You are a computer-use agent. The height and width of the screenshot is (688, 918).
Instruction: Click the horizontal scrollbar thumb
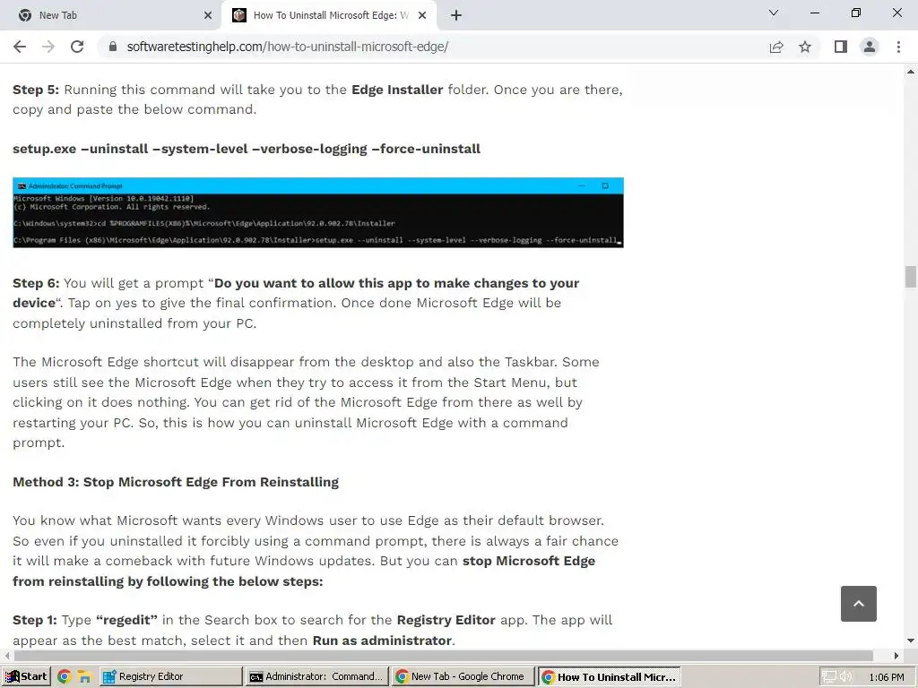(x=443, y=656)
